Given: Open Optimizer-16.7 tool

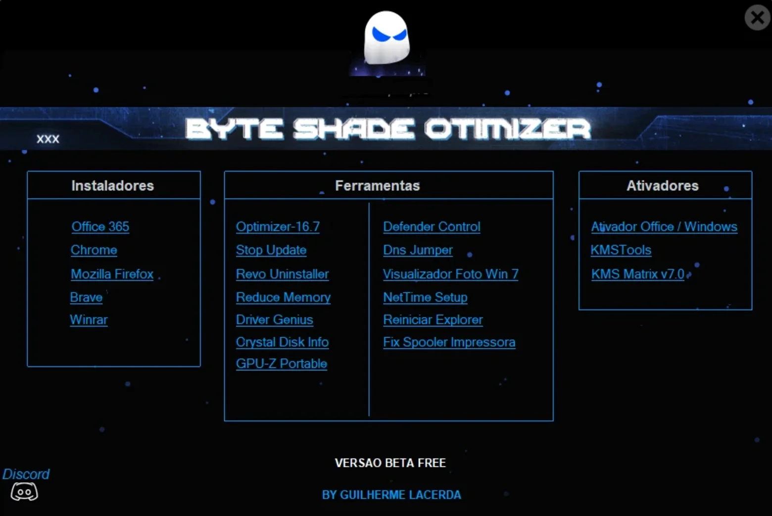Looking at the screenshot, I should pos(278,227).
